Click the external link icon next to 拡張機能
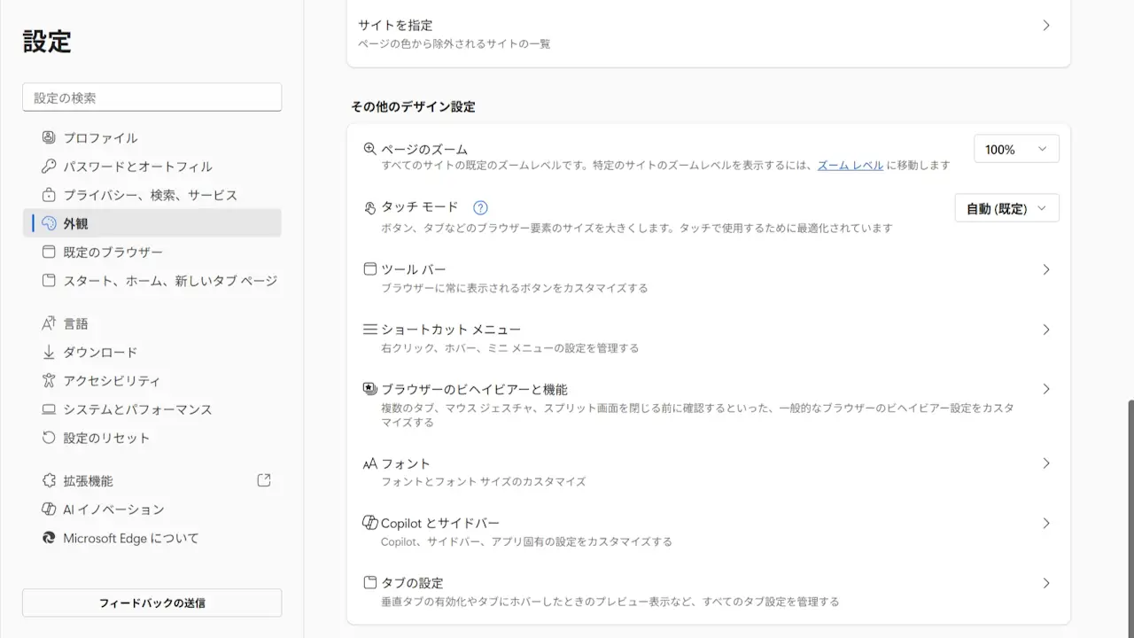Screen dimensions: 1134x638 (x=263, y=480)
